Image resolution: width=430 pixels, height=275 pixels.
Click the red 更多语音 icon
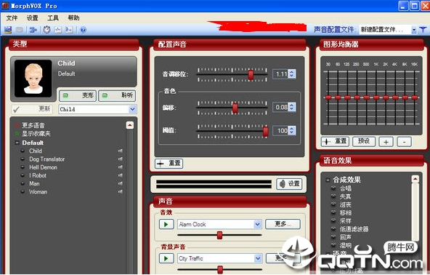pyautogui.click(x=17, y=126)
